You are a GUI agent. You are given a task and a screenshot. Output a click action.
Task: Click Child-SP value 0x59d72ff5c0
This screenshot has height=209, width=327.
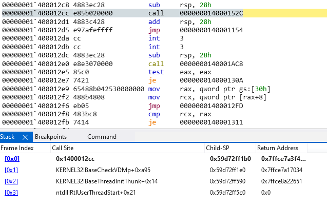[228, 193]
